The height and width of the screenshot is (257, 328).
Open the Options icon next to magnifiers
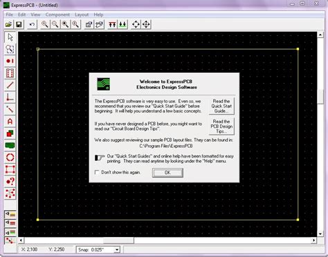click(x=89, y=24)
